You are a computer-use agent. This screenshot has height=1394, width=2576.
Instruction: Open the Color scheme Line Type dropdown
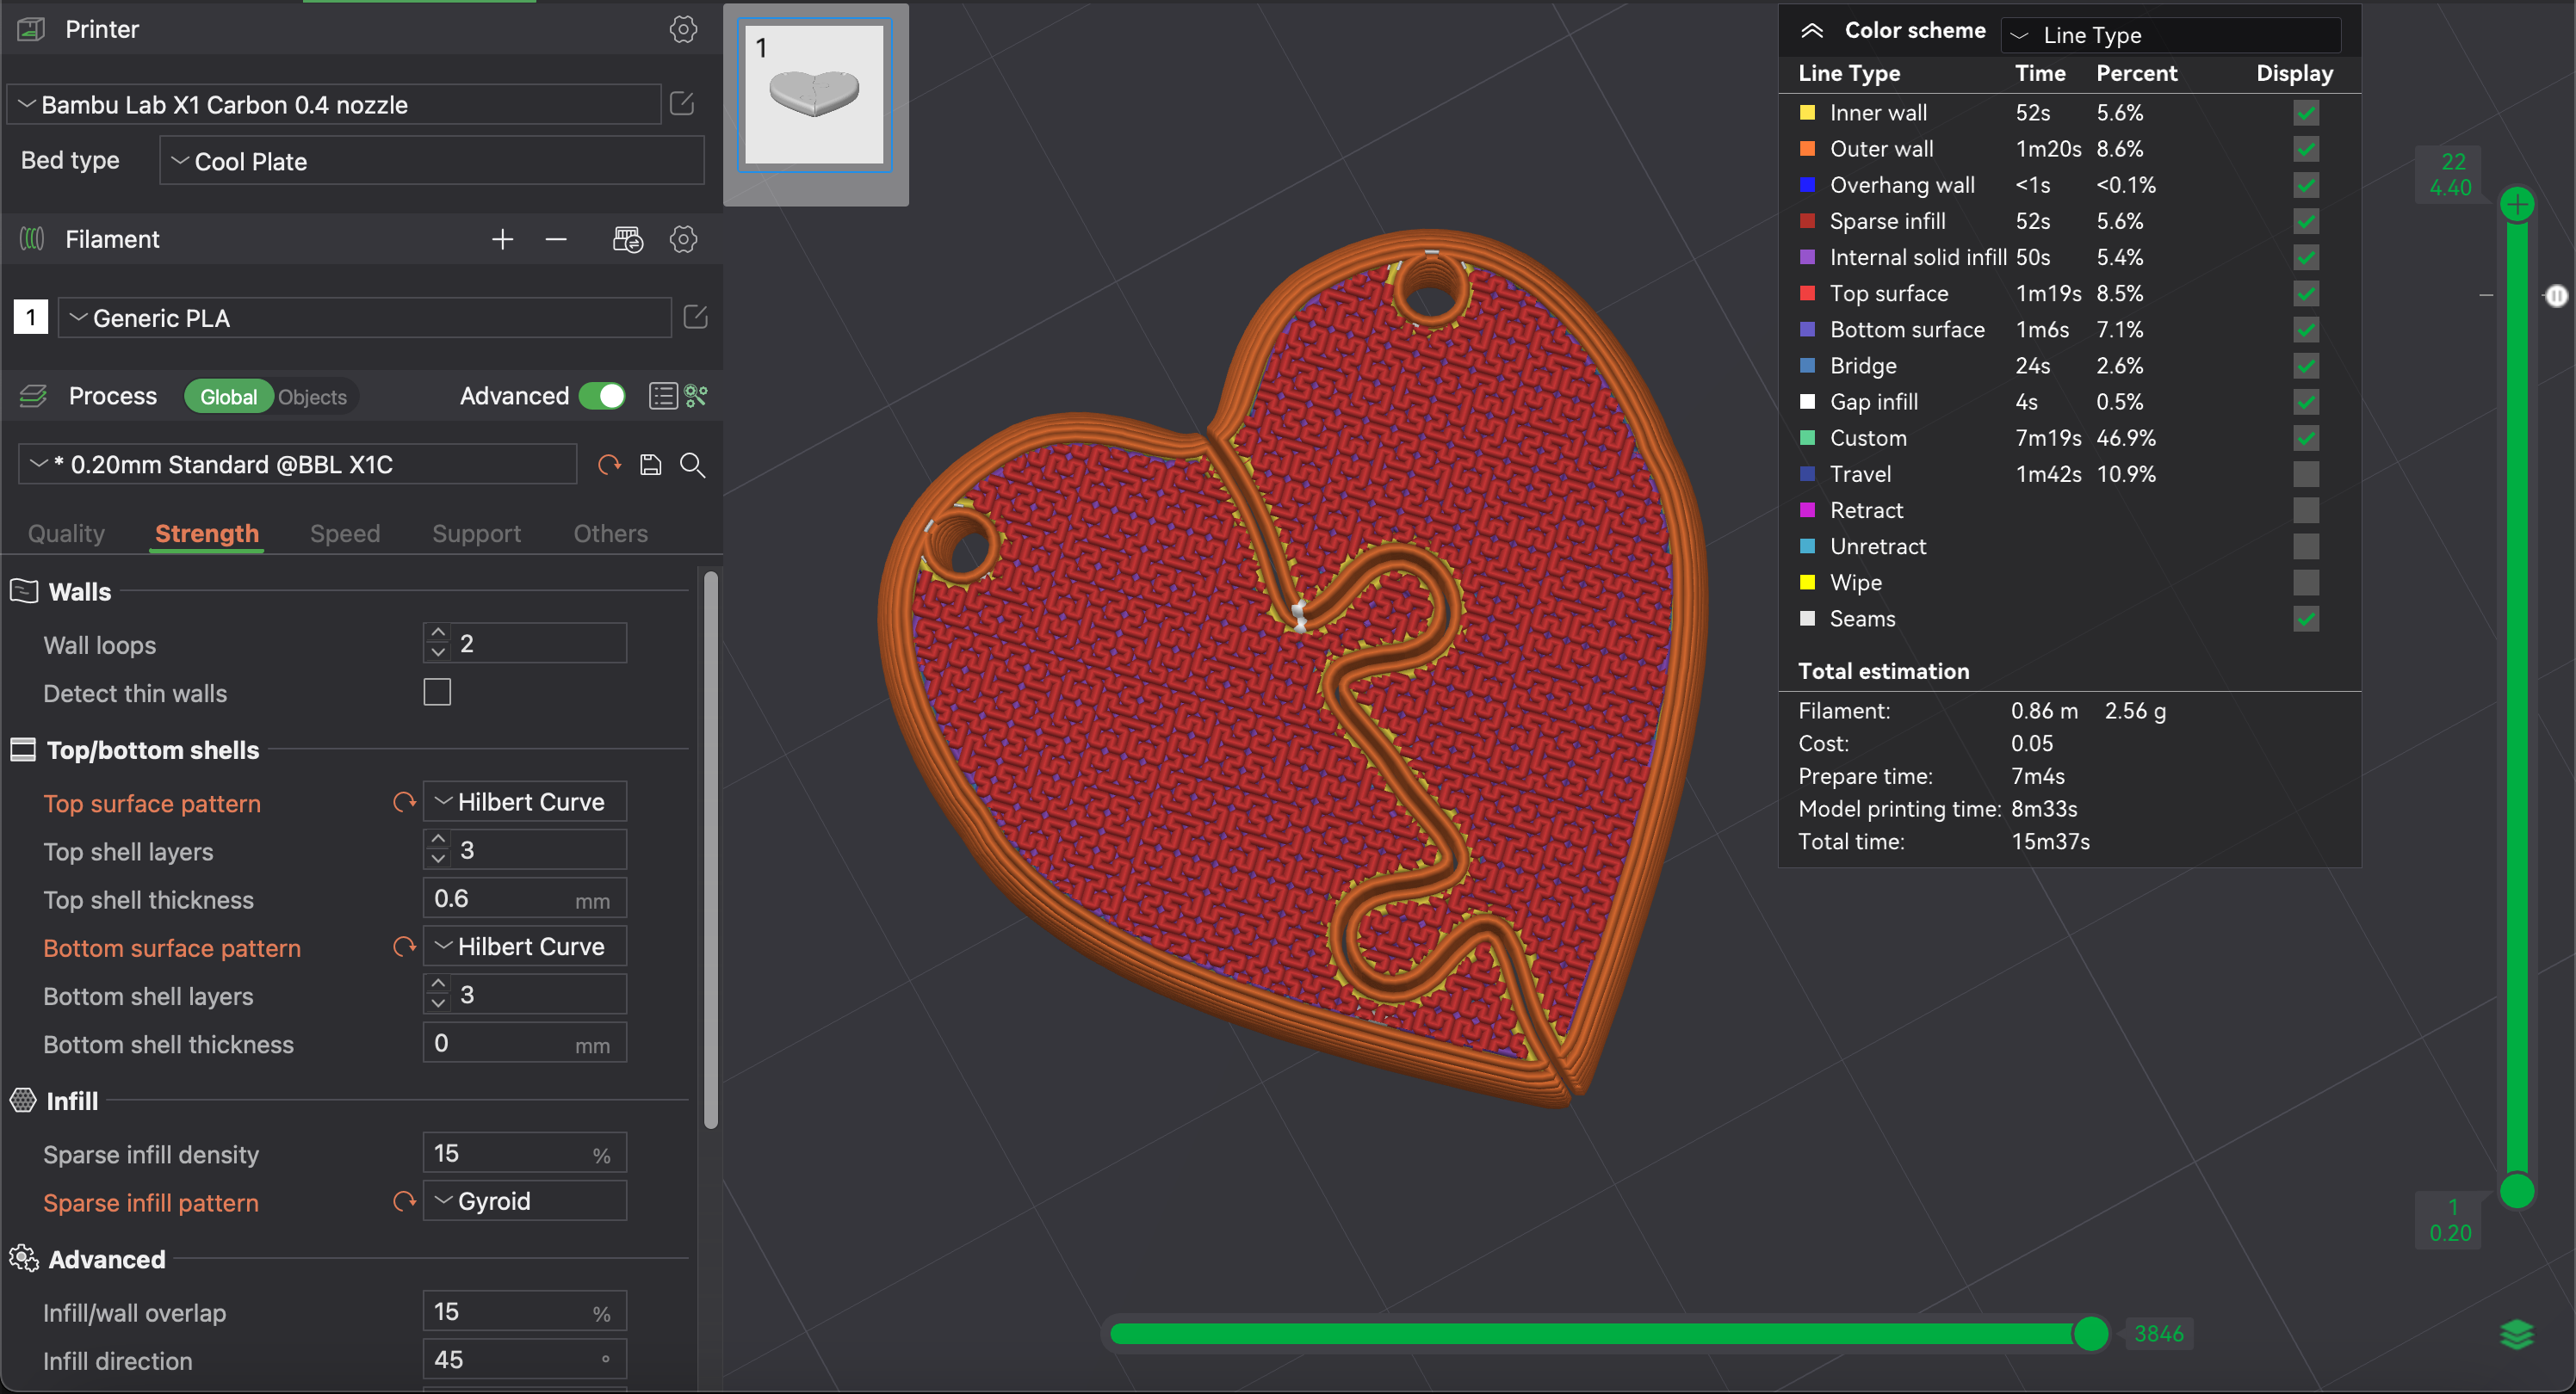pos(2170,35)
